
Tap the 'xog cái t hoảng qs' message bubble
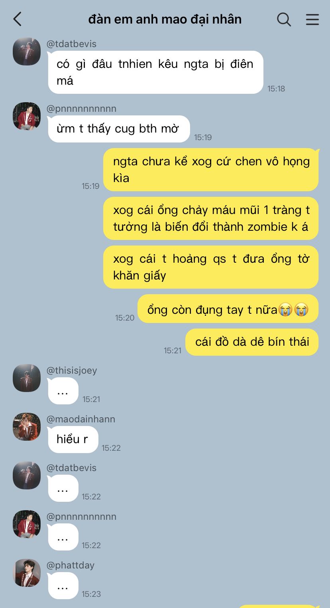211,267
